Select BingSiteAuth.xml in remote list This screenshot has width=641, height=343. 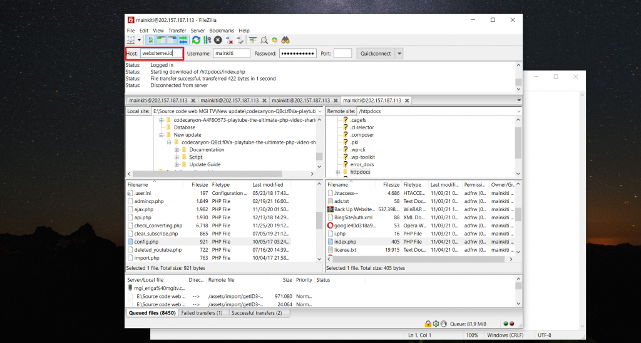(353, 217)
